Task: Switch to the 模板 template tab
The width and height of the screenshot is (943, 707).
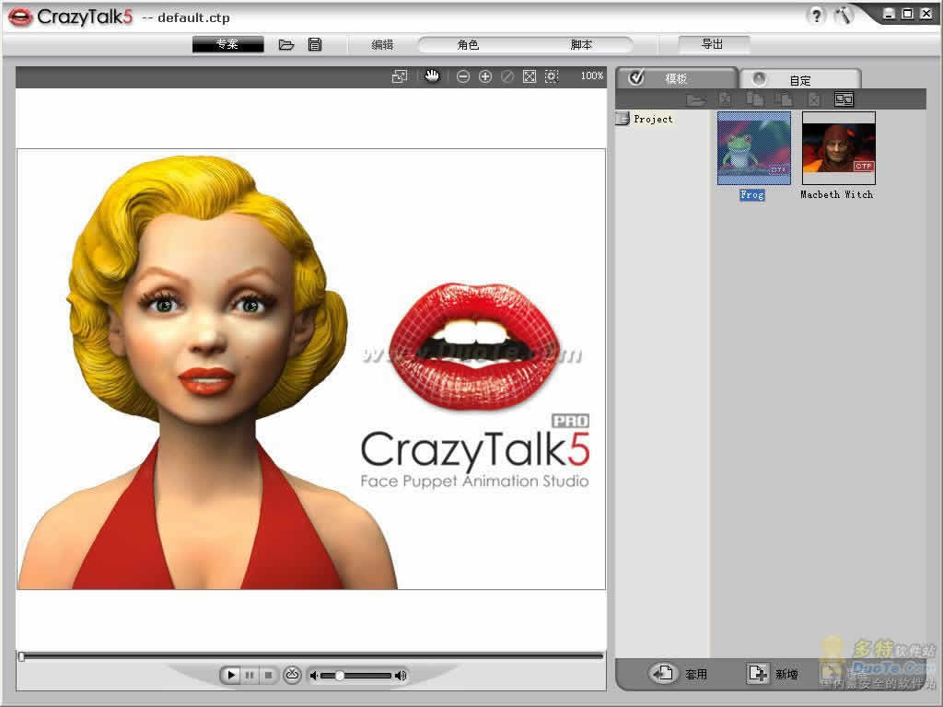Action: [x=676, y=79]
